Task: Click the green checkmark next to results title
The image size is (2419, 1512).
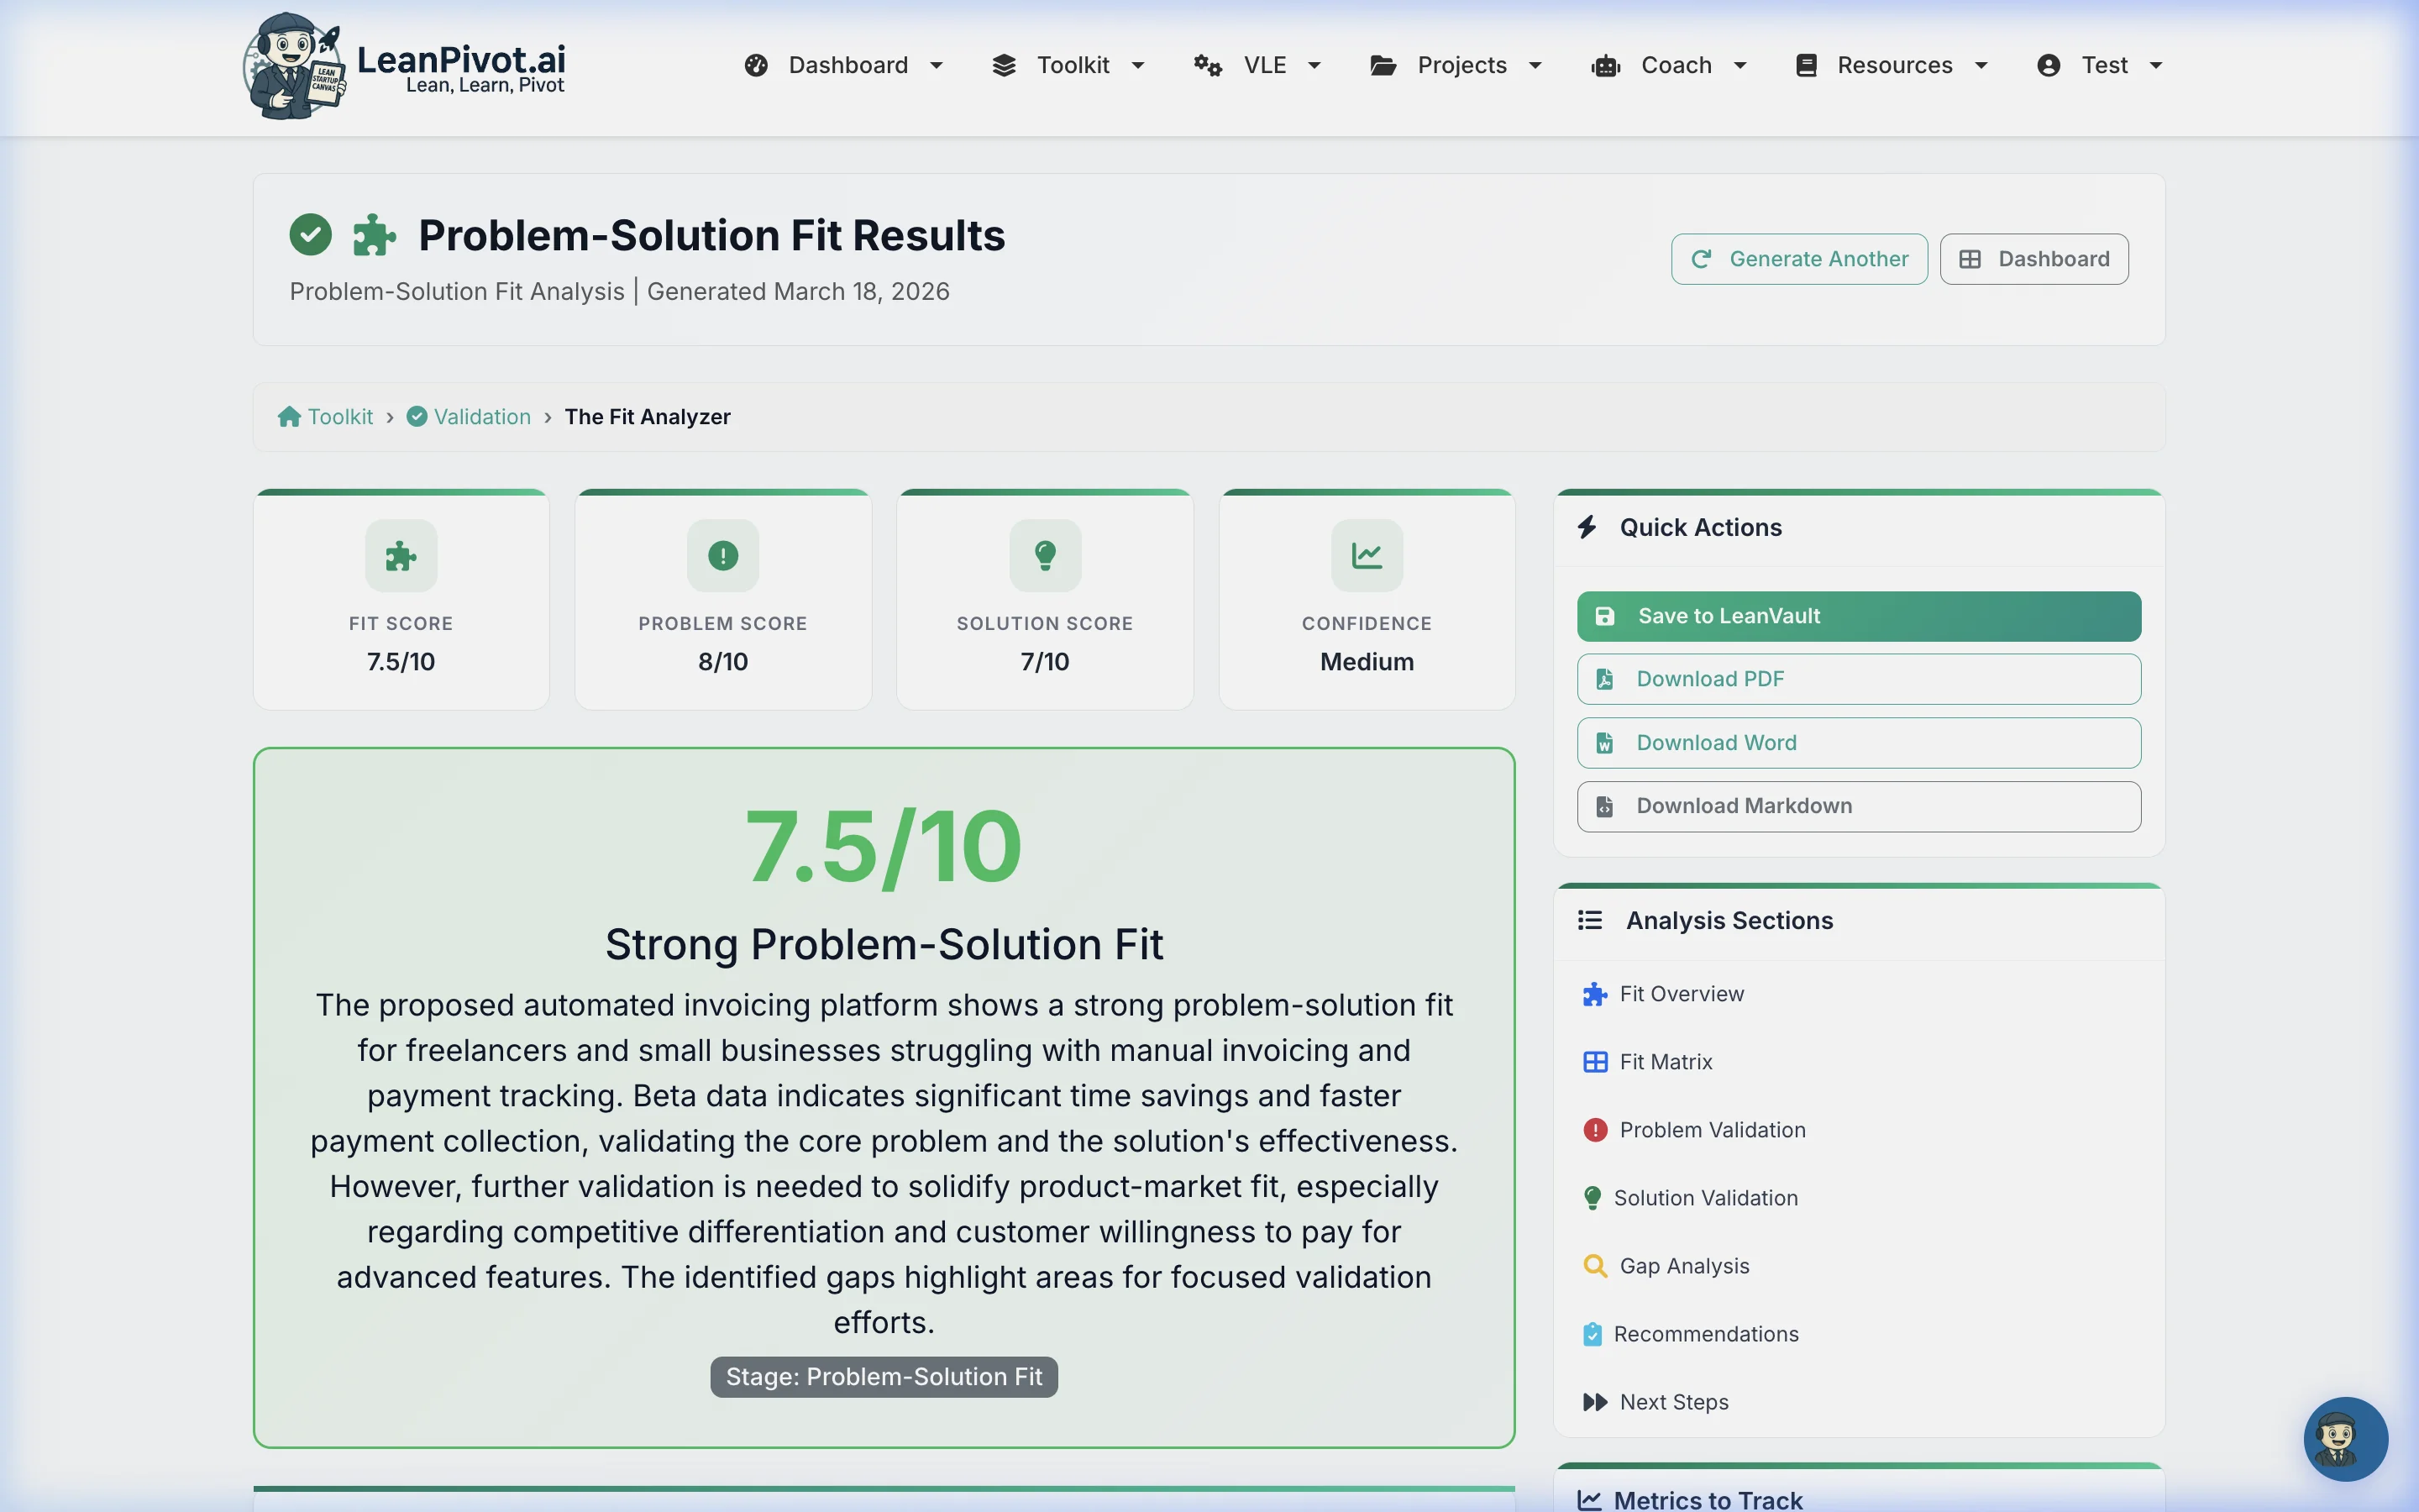Action: click(x=310, y=234)
